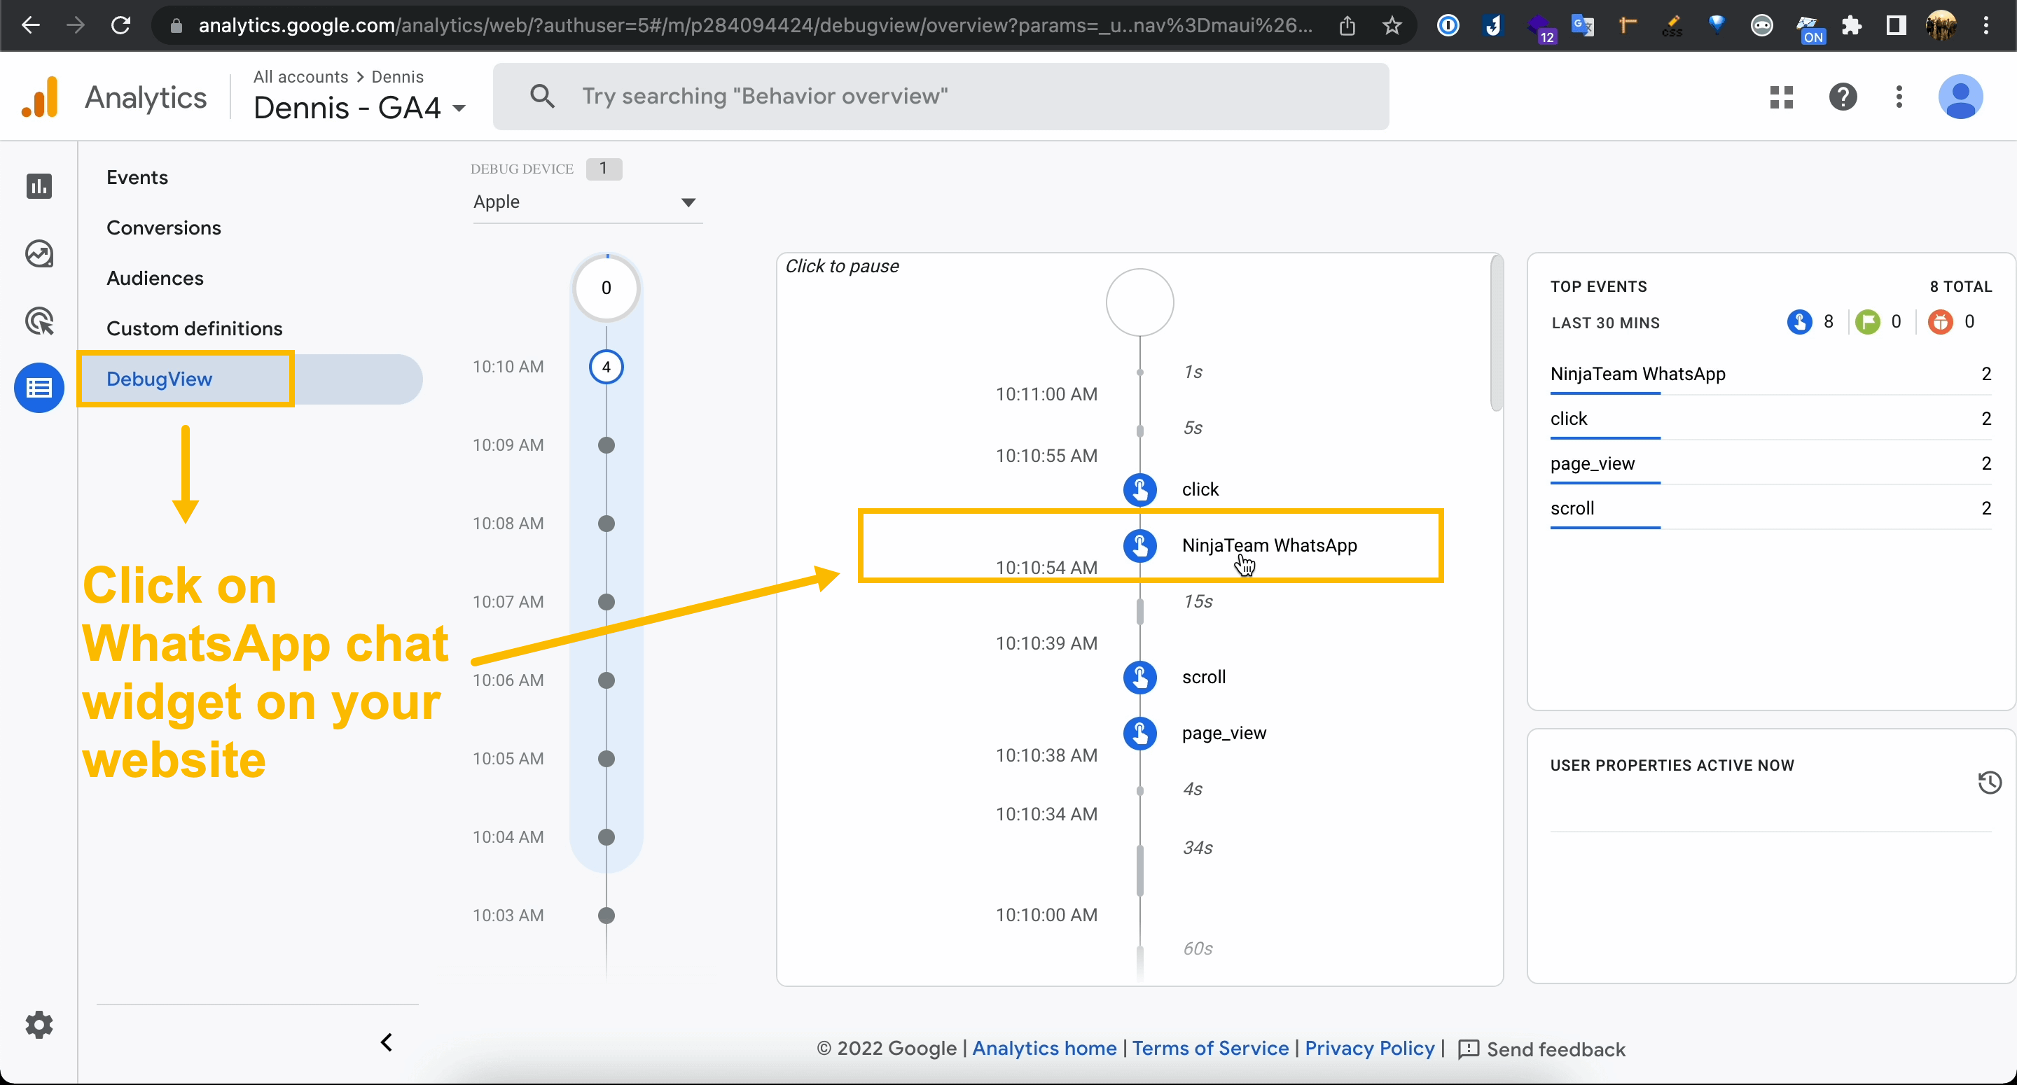Open the Admin gear icon
Viewport: 2017px width, 1085px height.
39,1025
